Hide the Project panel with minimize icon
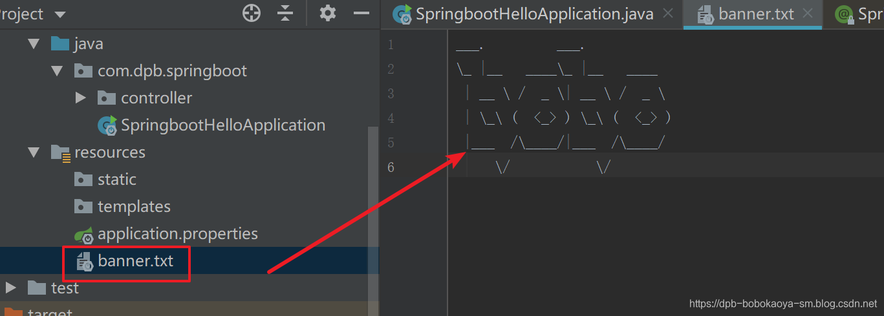 click(362, 13)
